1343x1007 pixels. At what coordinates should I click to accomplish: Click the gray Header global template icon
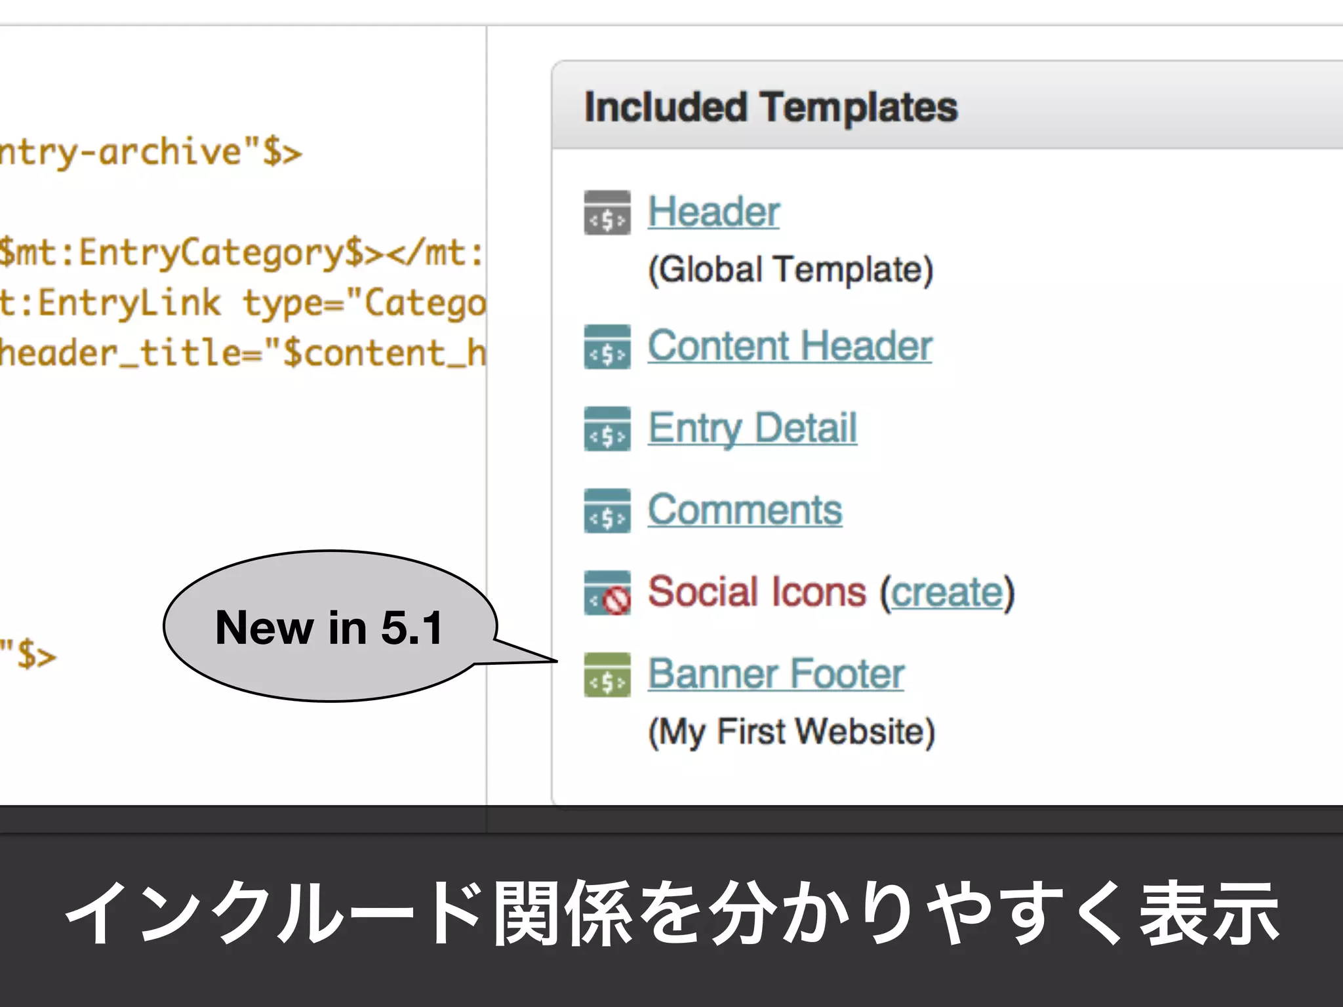607,212
